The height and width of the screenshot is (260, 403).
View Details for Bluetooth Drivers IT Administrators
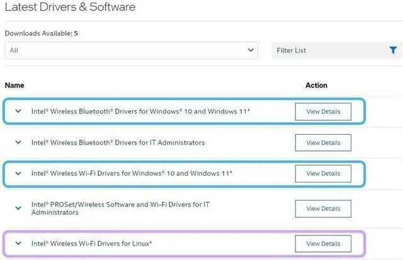tap(323, 142)
